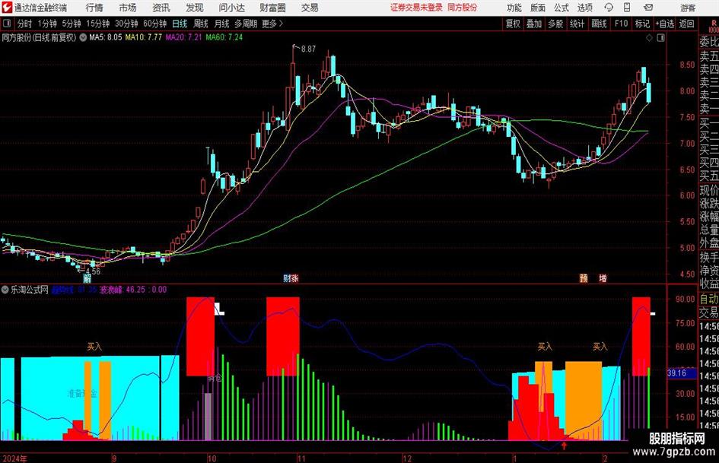Switch to the 30分钟 period

126,24
